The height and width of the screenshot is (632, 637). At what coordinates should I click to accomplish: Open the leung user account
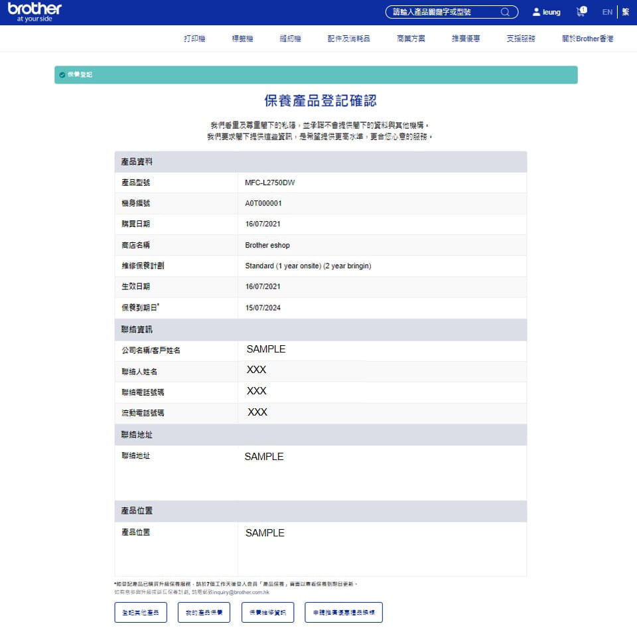click(546, 12)
